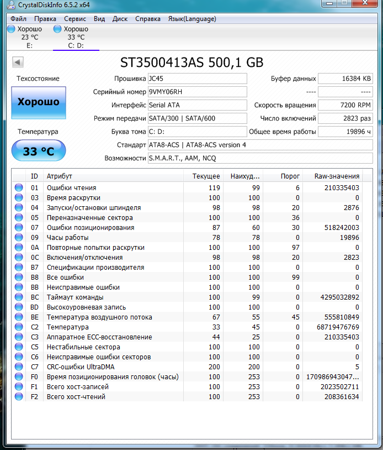Open the Язык(Language) menu
The width and height of the screenshot is (383, 450).
[192, 19]
